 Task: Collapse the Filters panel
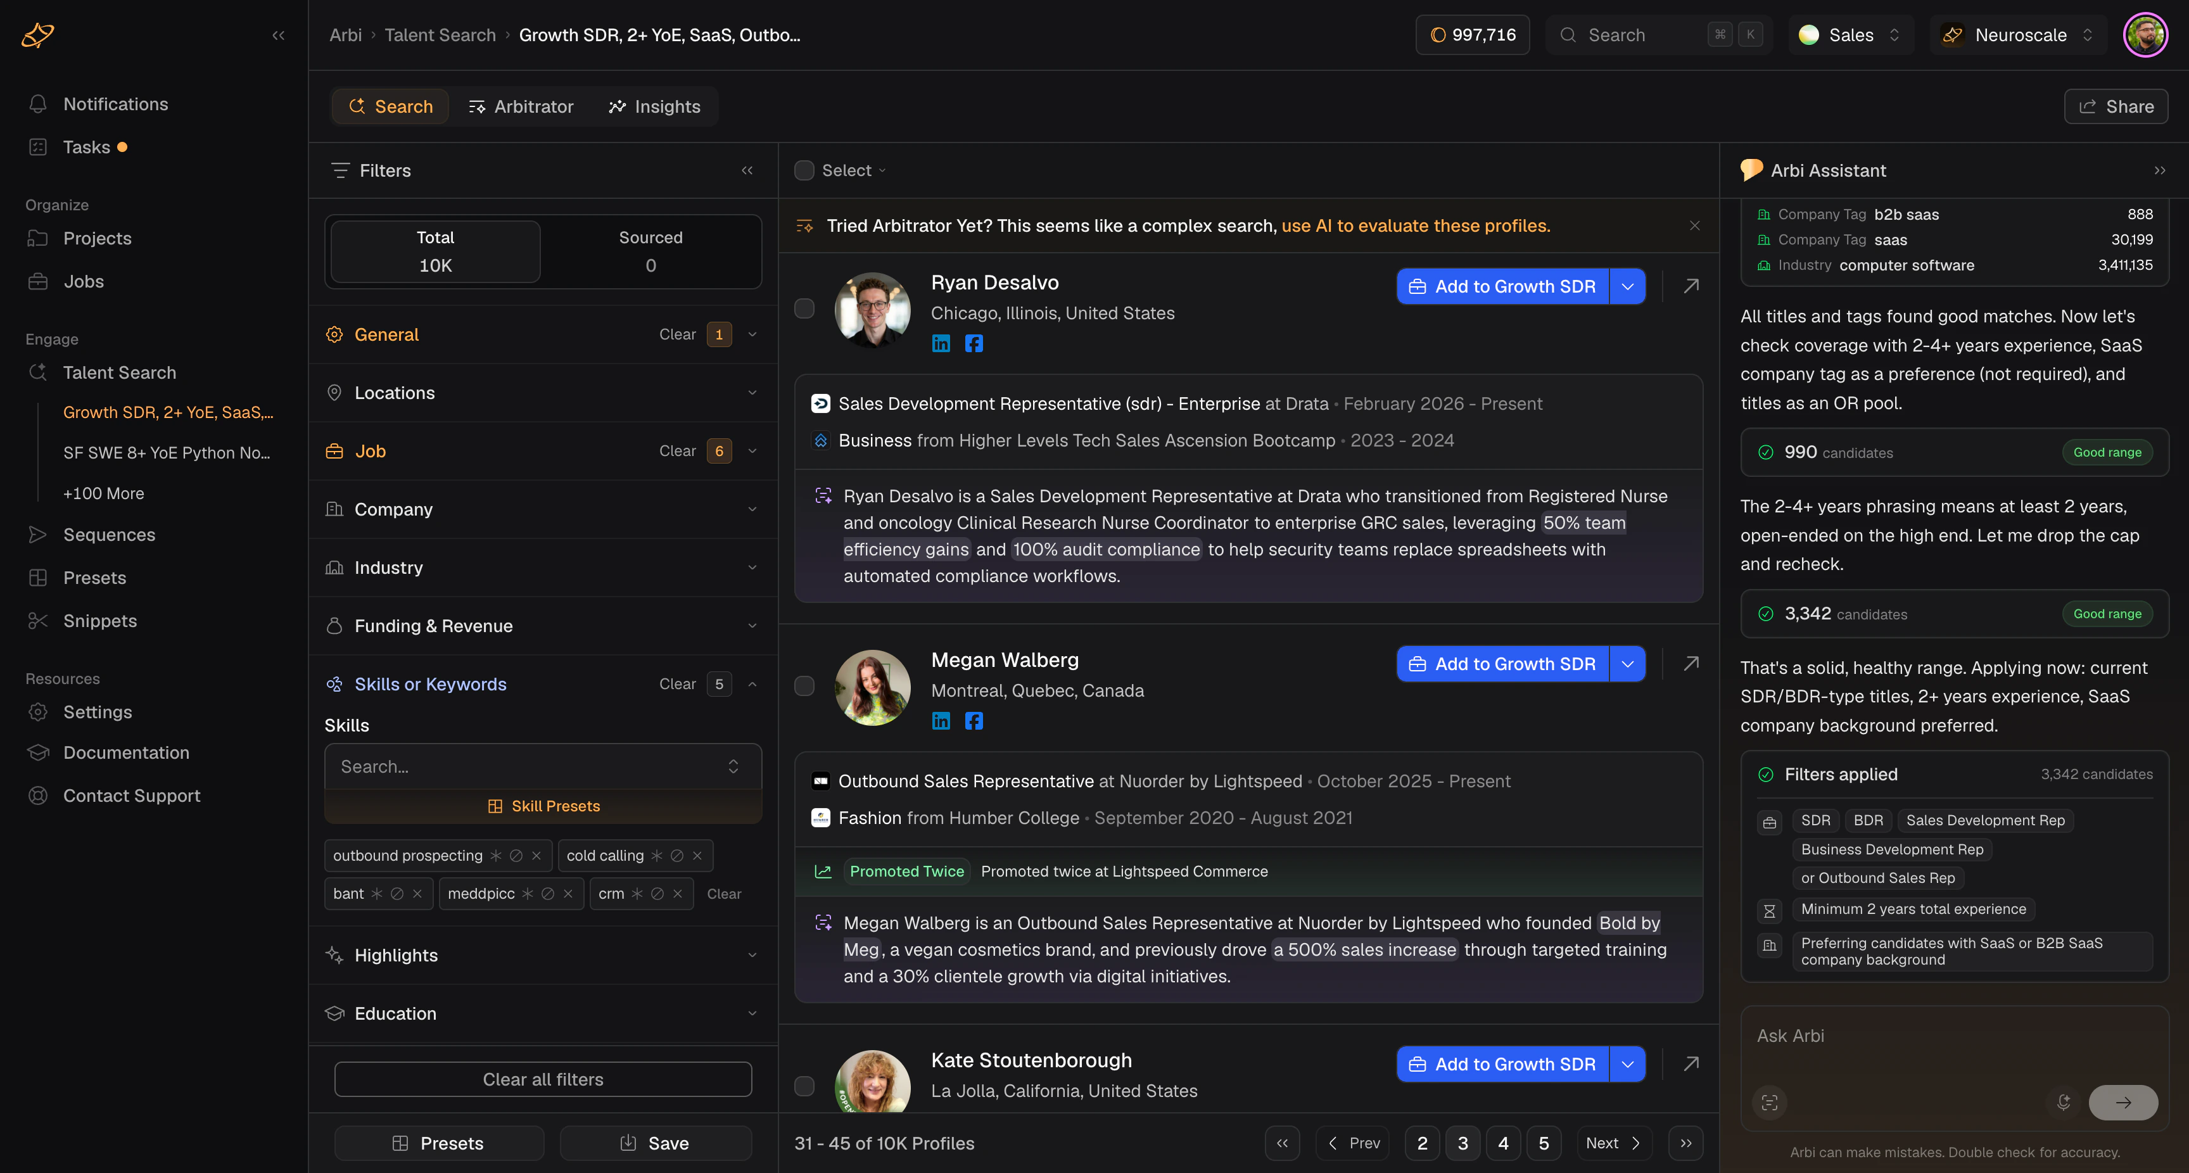pyautogui.click(x=747, y=171)
